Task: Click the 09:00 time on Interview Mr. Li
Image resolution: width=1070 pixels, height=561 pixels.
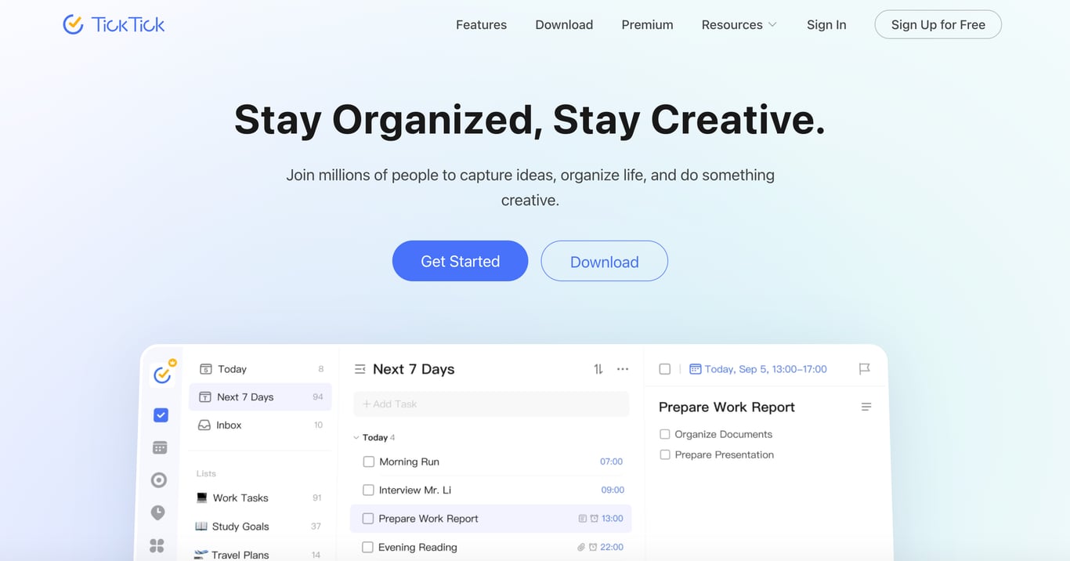Action: coord(613,490)
